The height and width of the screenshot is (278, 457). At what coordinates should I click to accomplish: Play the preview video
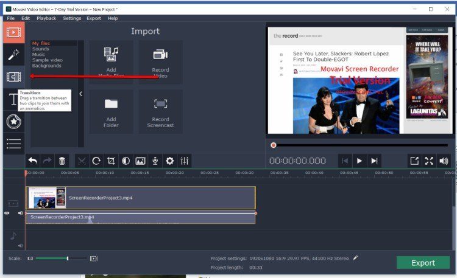point(360,161)
